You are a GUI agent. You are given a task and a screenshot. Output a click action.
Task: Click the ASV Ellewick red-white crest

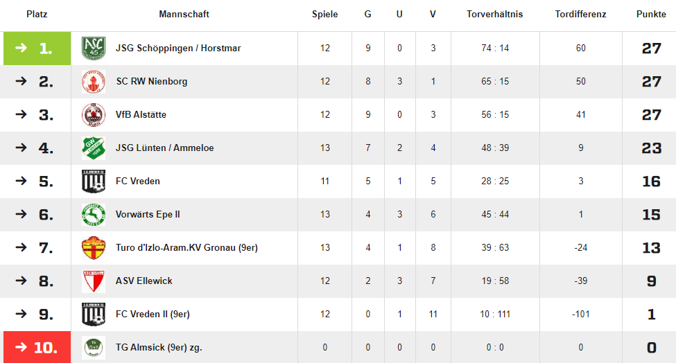tap(94, 281)
